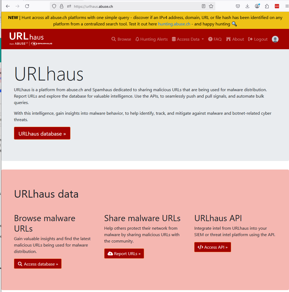The image size is (289, 292).
Task: Open the Browse navigation item
Action: [121, 39]
